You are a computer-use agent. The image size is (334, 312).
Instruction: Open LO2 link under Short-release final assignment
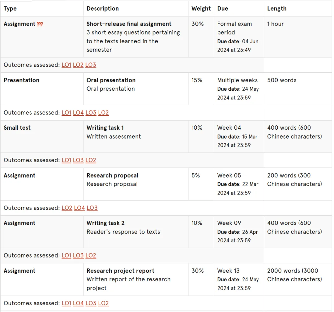point(78,65)
